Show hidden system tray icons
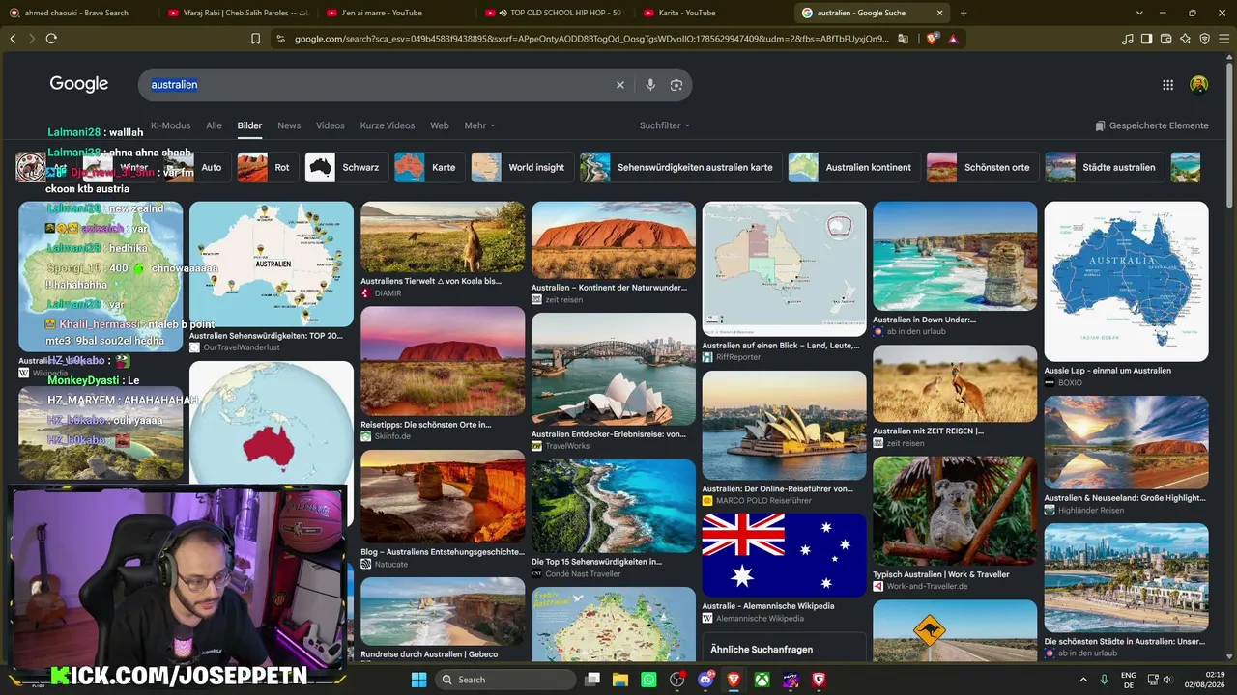The image size is (1237, 695). (1082, 680)
